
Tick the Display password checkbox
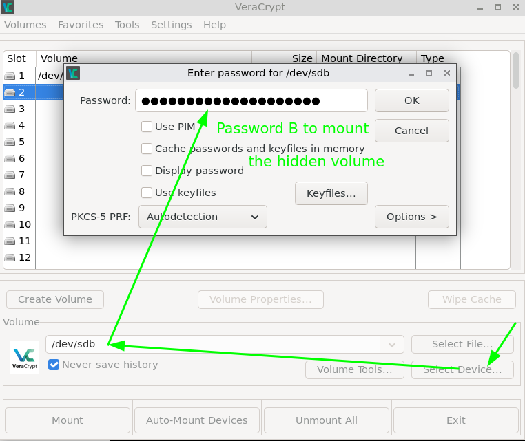click(x=147, y=171)
